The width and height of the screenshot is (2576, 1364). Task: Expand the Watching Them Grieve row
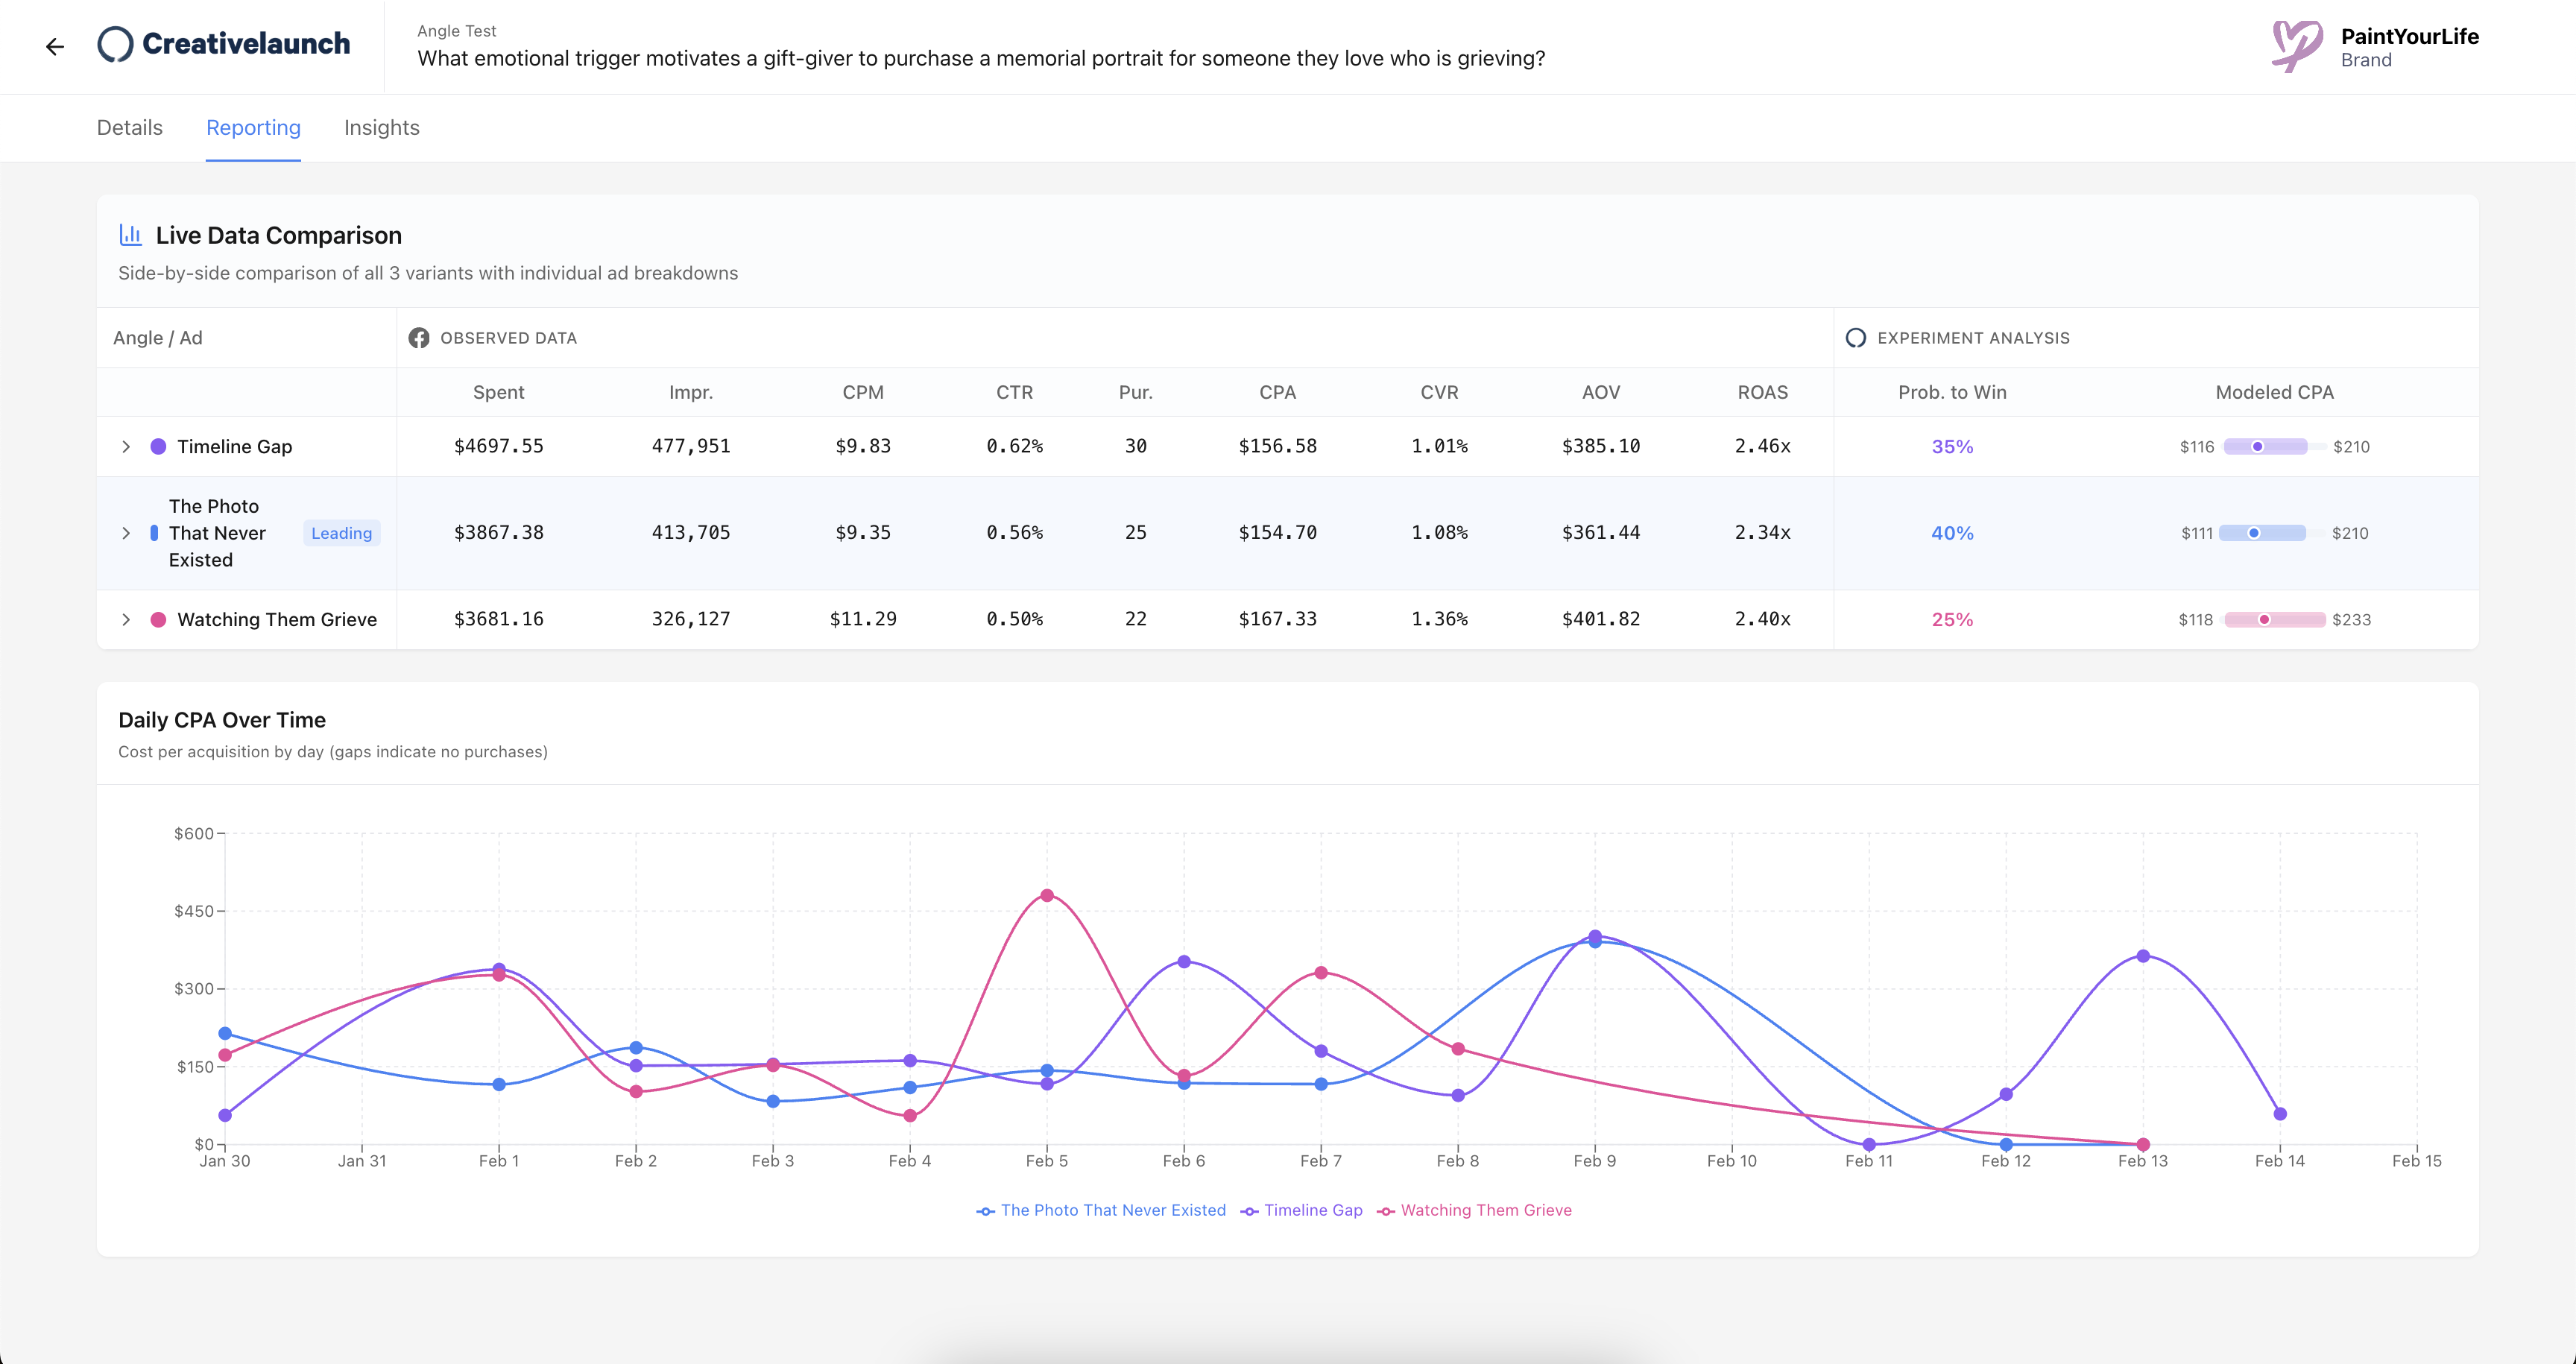[126, 620]
